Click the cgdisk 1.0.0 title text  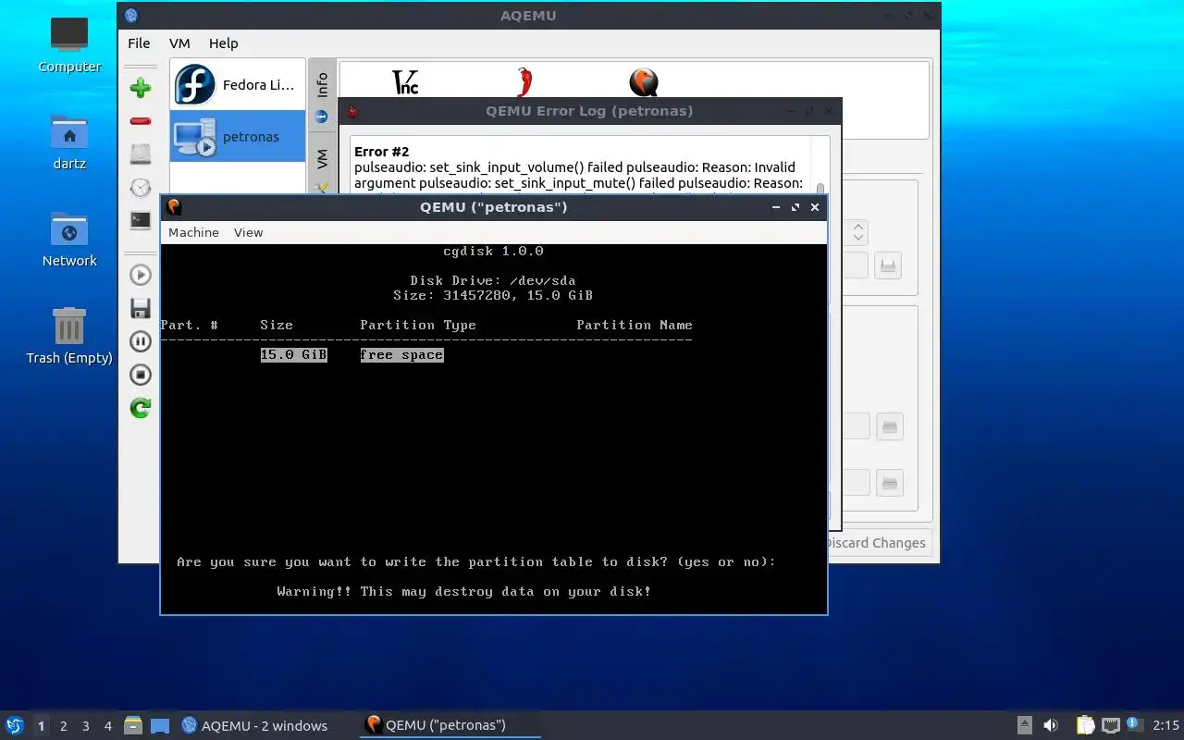493,251
